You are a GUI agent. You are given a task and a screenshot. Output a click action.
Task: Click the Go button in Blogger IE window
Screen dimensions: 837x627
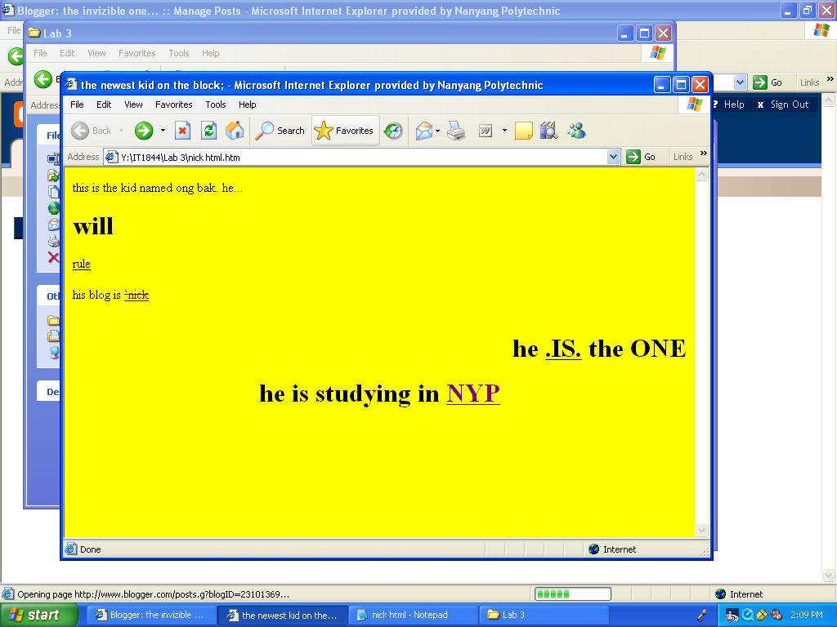768,82
